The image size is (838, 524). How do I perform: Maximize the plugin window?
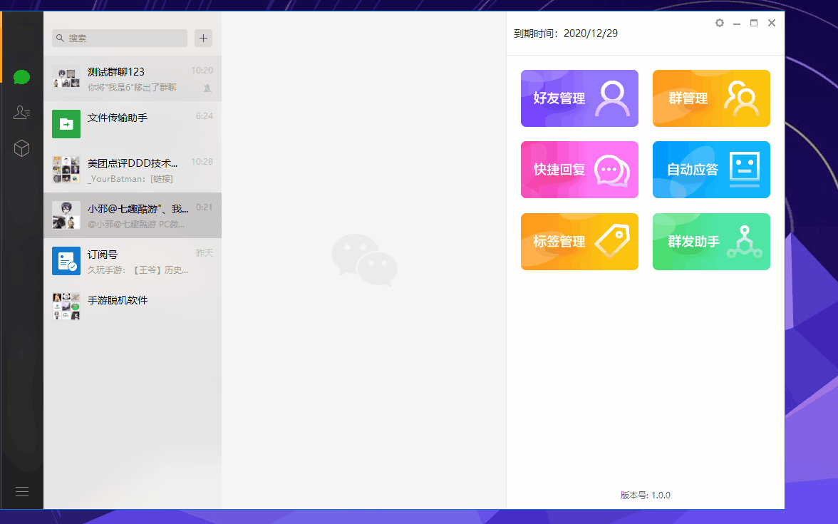(754, 23)
